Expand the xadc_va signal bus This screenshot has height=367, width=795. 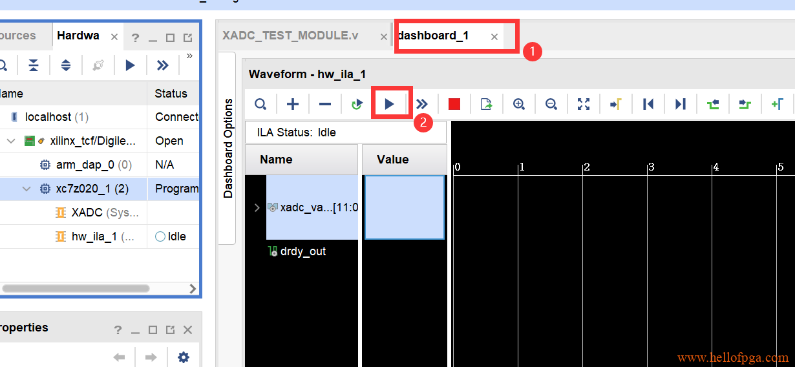tap(257, 207)
